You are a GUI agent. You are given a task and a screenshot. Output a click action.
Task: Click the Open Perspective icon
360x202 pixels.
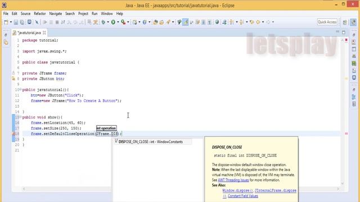(345, 22)
